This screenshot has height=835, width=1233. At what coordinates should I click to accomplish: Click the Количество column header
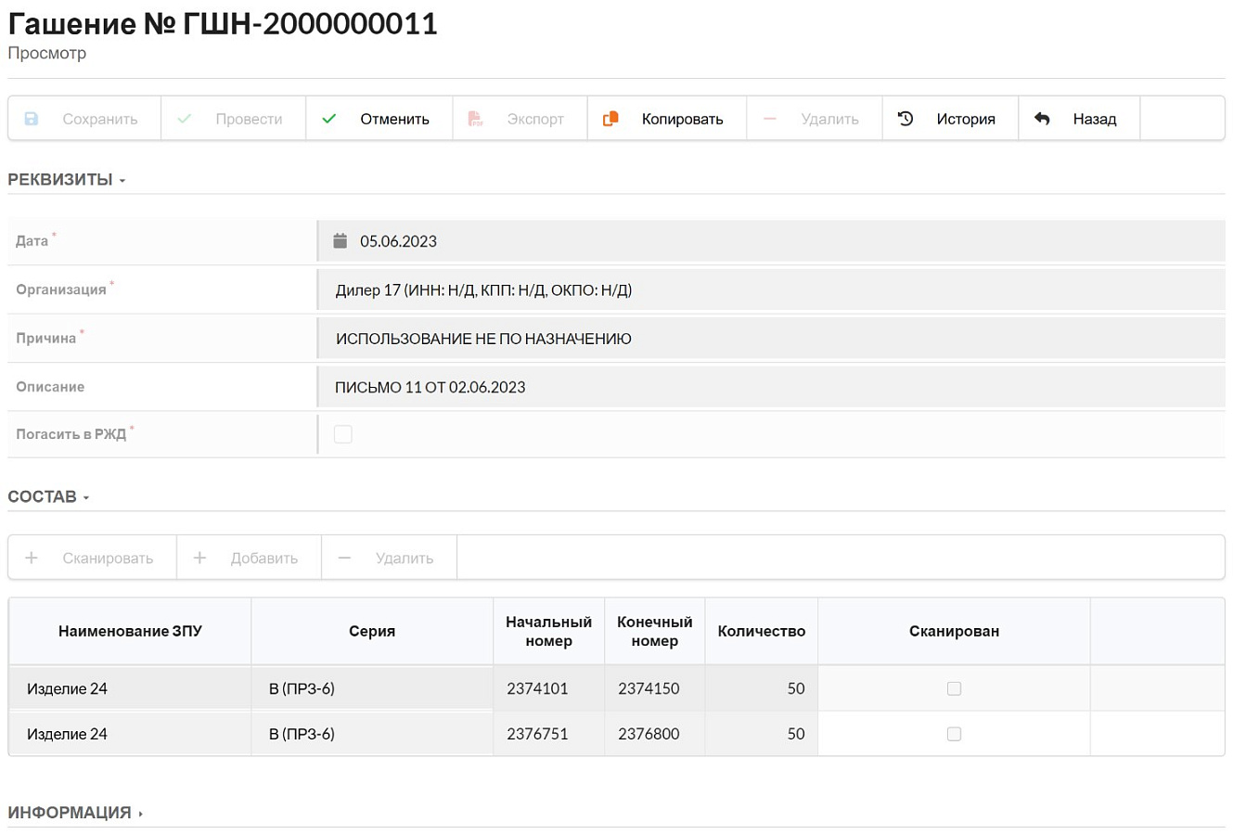coord(762,631)
